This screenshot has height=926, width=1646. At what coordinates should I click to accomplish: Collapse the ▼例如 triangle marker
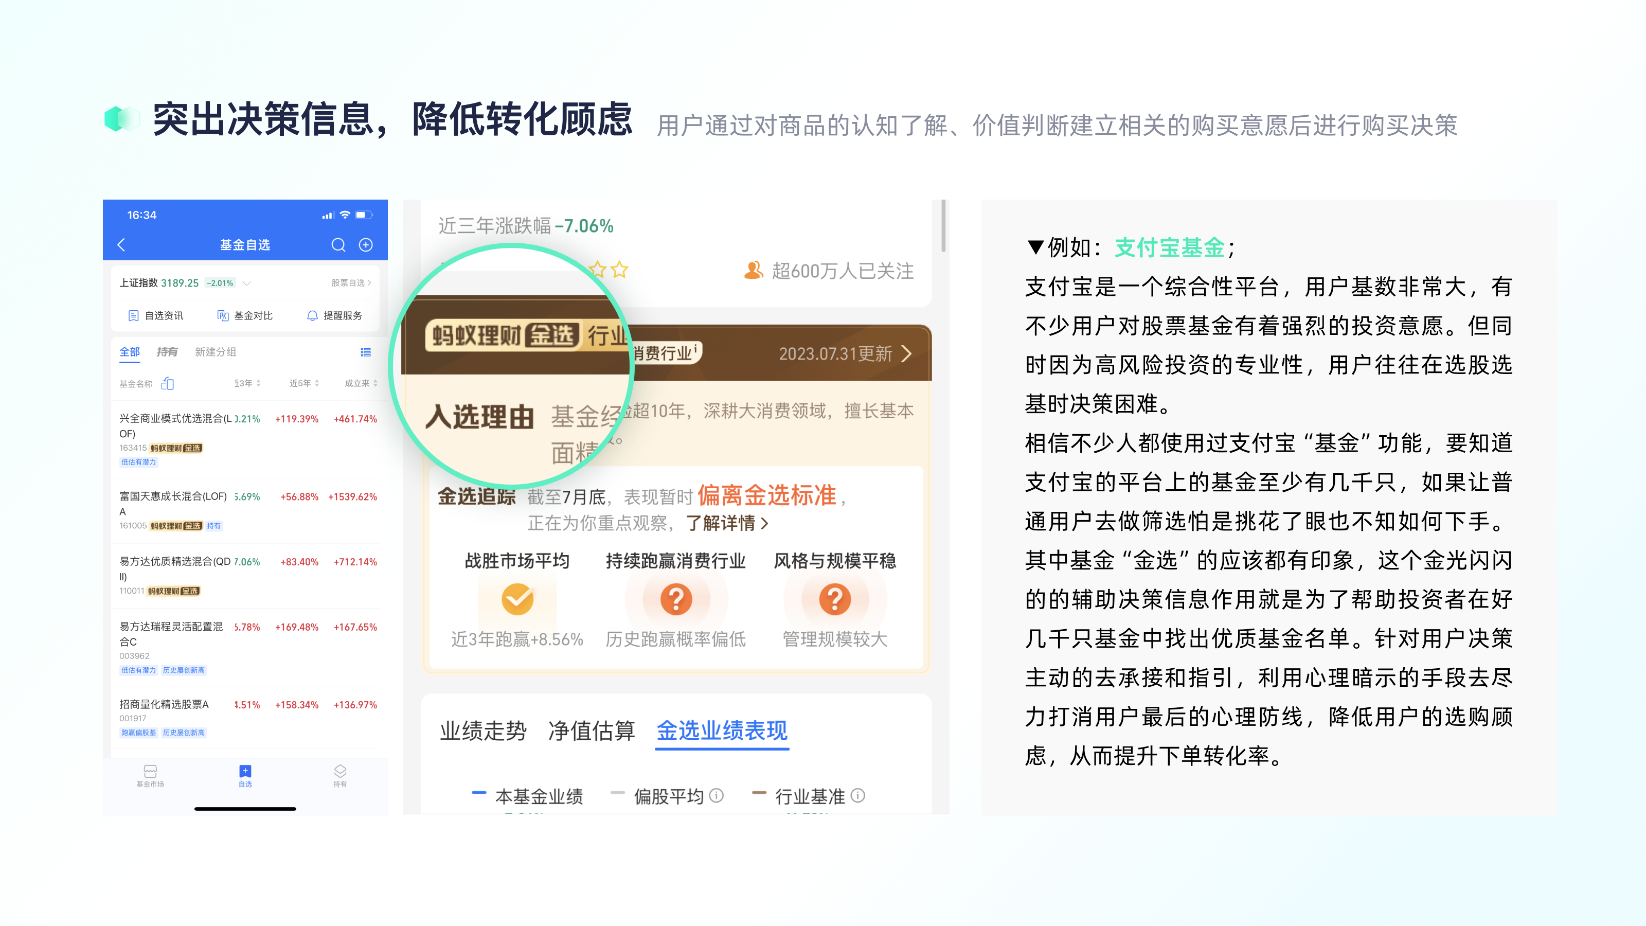click(x=1035, y=247)
